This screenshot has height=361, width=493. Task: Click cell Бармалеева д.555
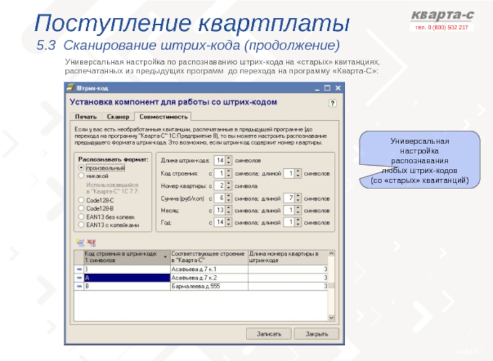[x=209, y=286]
